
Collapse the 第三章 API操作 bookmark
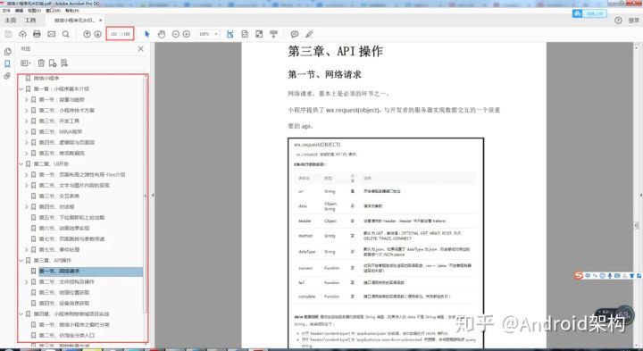point(21,261)
